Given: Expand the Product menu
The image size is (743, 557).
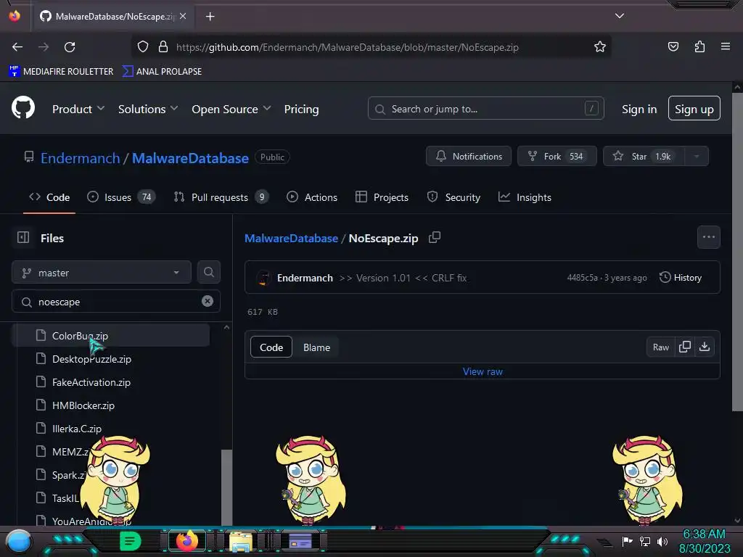Looking at the screenshot, I should click(78, 109).
